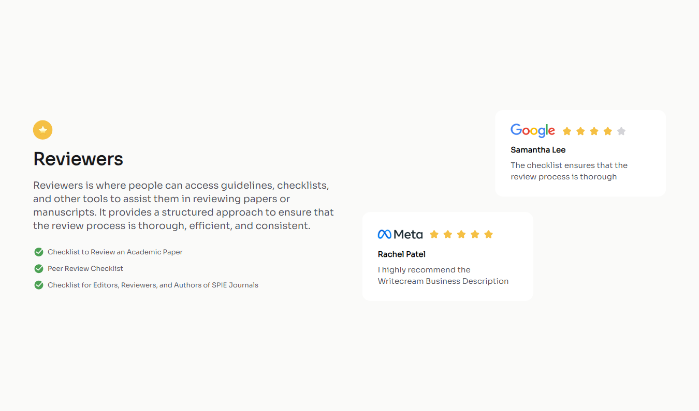Select the fifth star in Meta rating
The width and height of the screenshot is (699, 411).
point(488,235)
